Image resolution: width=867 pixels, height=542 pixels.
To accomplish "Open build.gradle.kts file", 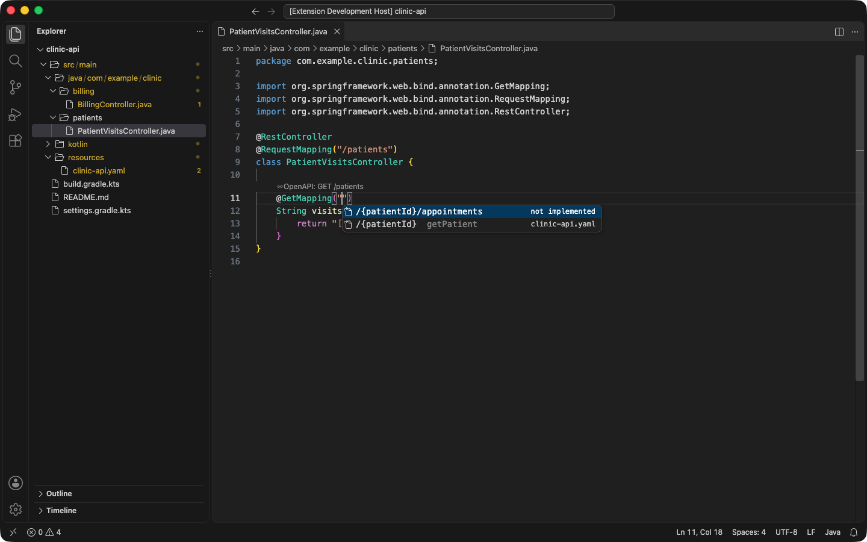I will tap(91, 184).
